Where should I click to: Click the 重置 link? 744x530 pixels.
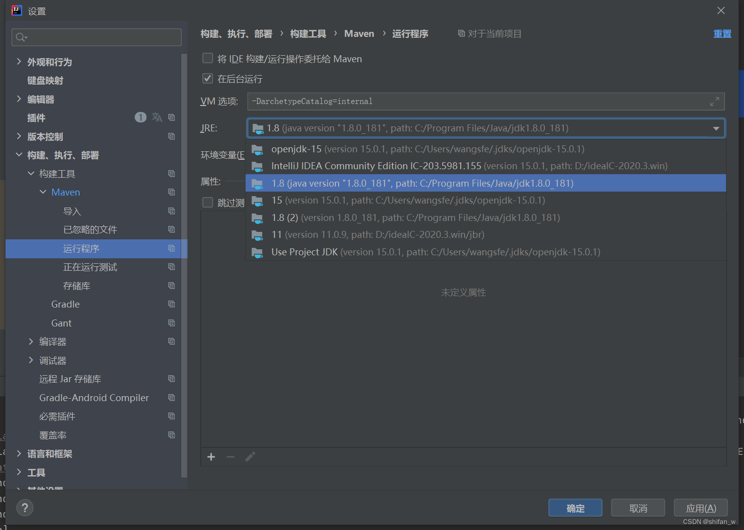pos(722,34)
